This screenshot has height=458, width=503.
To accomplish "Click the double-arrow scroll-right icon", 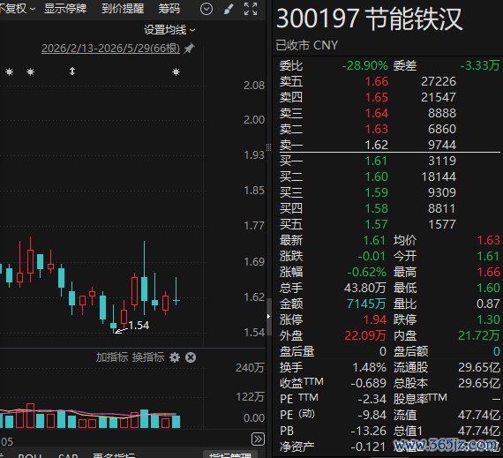I will (258, 439).
